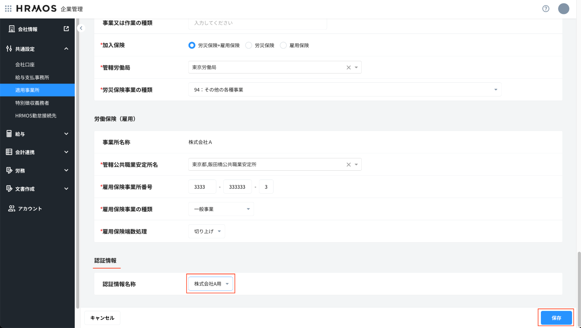
Task: Expand the 給与 sidebar section
Action: [37, 134]
